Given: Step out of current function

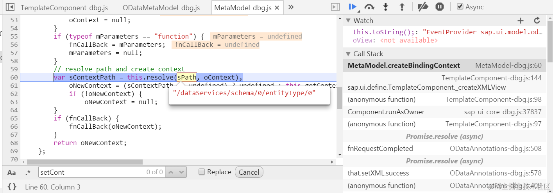Looking at the screenshot, I should [402, 7].
